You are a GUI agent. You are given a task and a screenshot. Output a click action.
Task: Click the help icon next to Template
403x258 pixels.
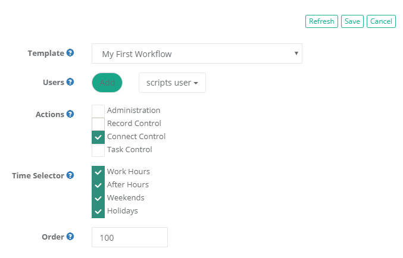click(70, 53)
